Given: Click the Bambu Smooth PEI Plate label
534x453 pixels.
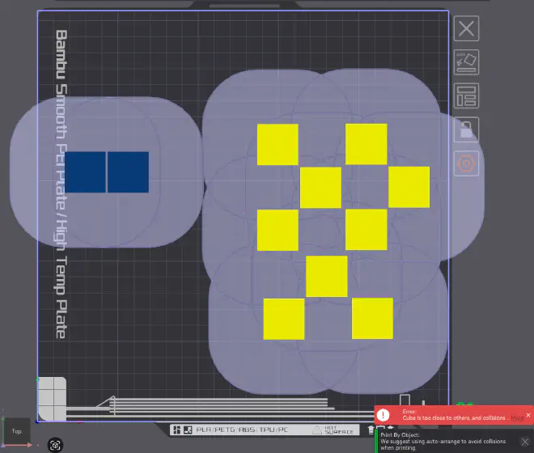Looking at the screenshot, I should pyautogui.click(x=61, y=184).
